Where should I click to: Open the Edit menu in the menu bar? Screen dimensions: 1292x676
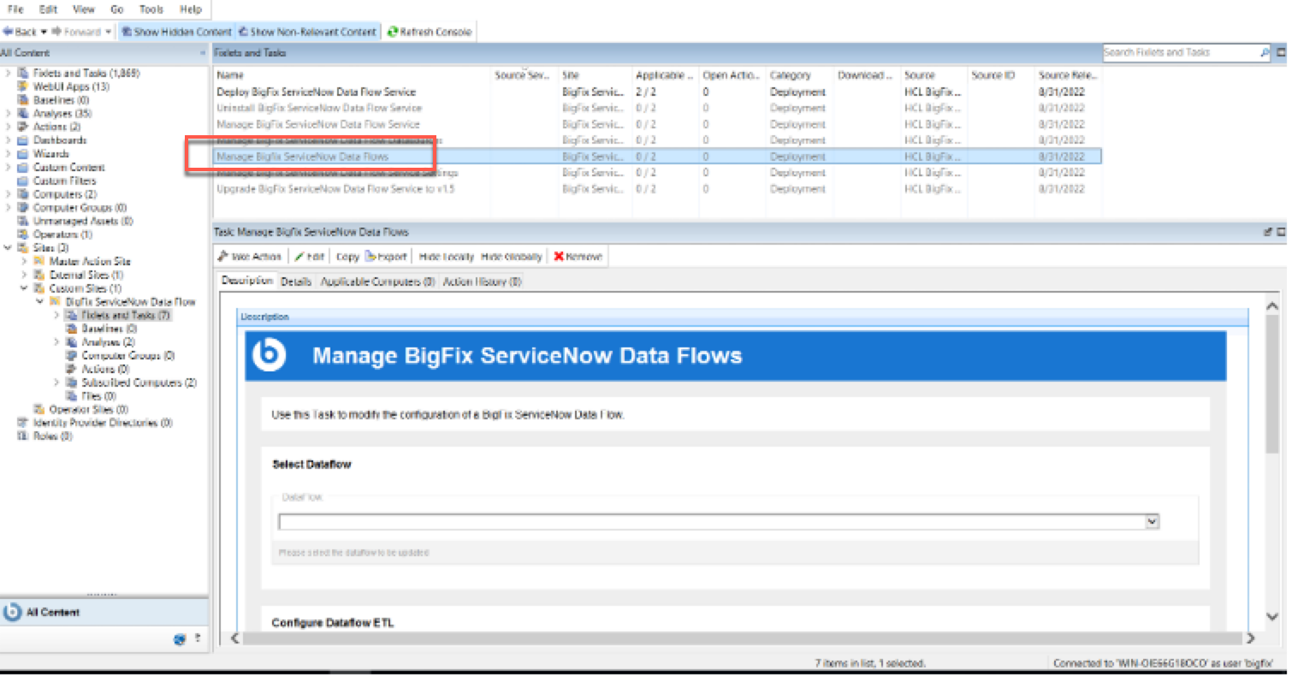(49, 9)
